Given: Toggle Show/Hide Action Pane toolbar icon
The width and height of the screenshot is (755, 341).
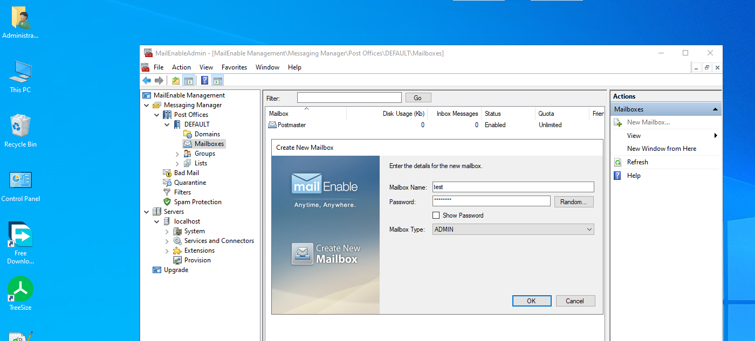Looking at the screenshot, I should pyautogui.click(x=217, y=81).
